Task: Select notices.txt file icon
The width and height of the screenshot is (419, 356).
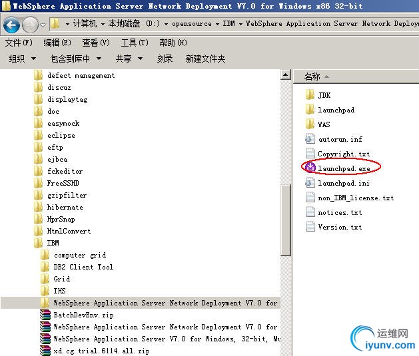Action: [310, 212]
